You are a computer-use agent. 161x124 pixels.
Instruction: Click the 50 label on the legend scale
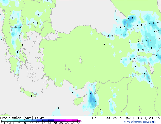coord(78,123)
